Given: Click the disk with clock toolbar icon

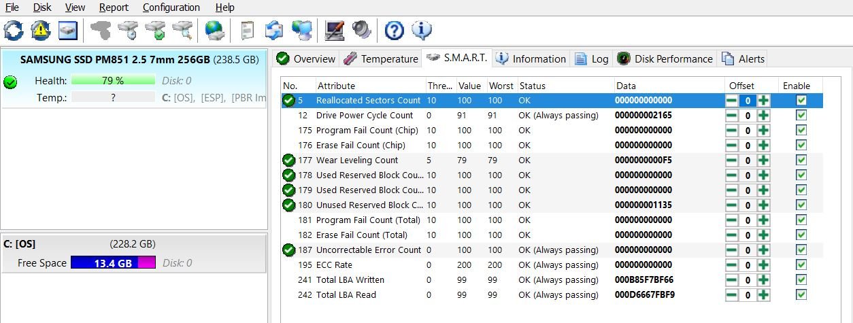Looking at the screenshot, I should [128, 30].
